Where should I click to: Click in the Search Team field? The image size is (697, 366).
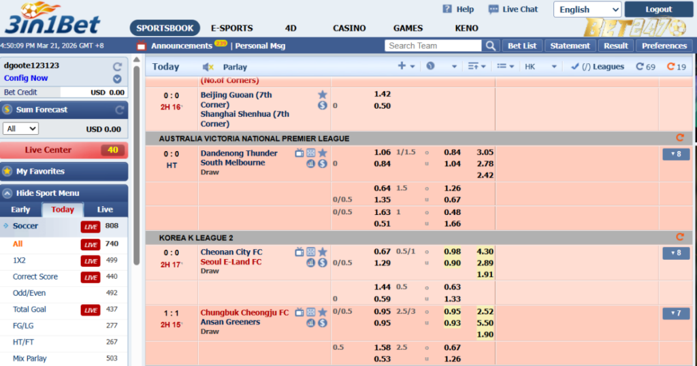(434, 46)
